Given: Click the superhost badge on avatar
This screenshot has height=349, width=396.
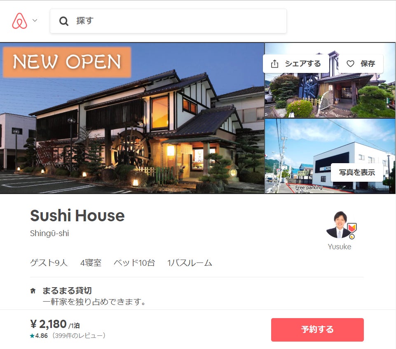Looking at the screenshot, I should pos(351,228).
